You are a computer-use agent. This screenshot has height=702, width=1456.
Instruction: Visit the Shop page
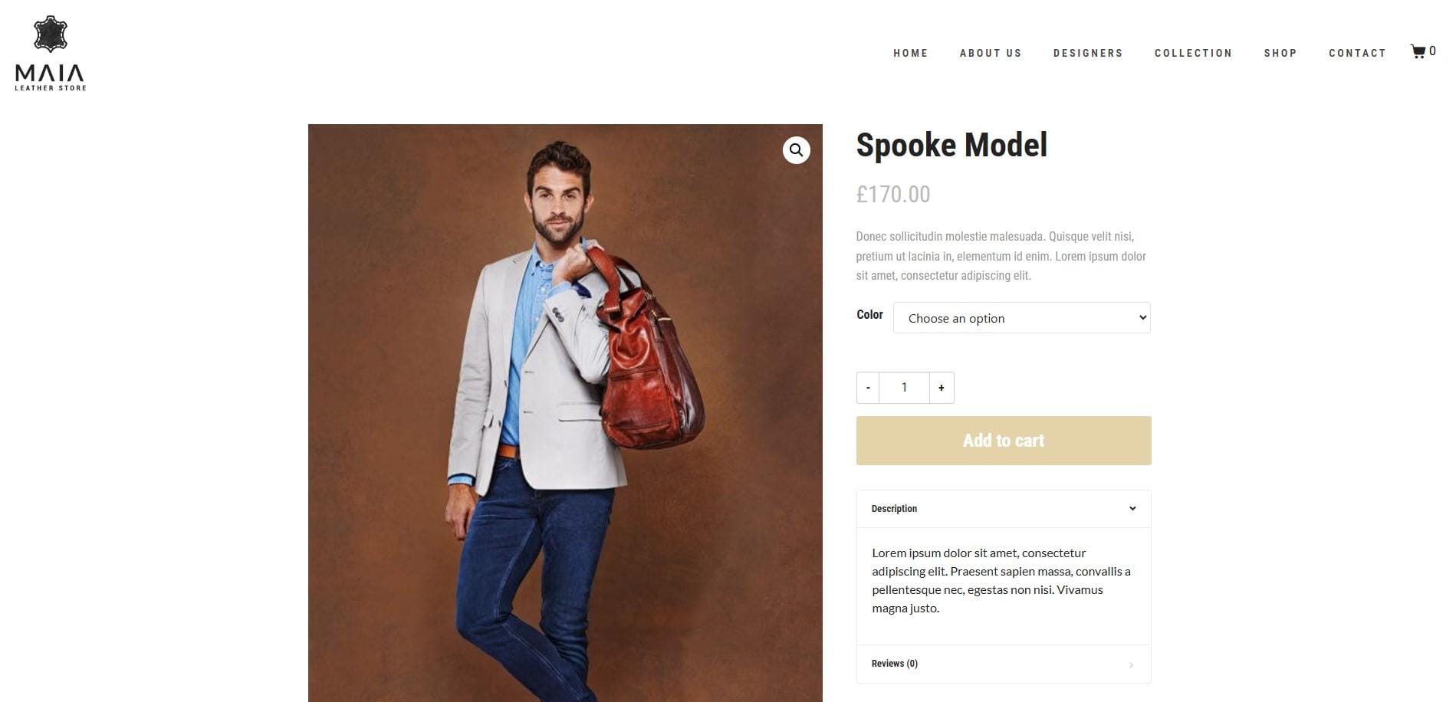click(x=1280, y=53)
